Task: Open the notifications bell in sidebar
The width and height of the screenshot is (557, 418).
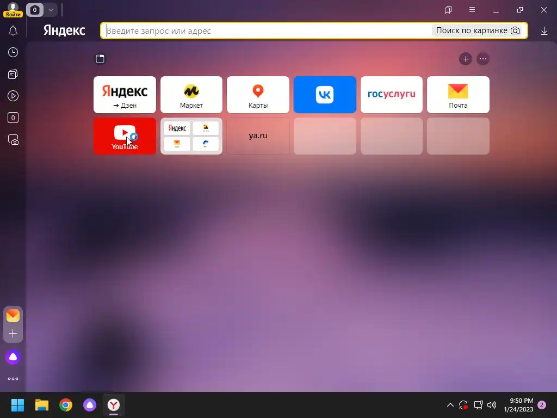Action: pyautogui.click(x=13, y=31)
